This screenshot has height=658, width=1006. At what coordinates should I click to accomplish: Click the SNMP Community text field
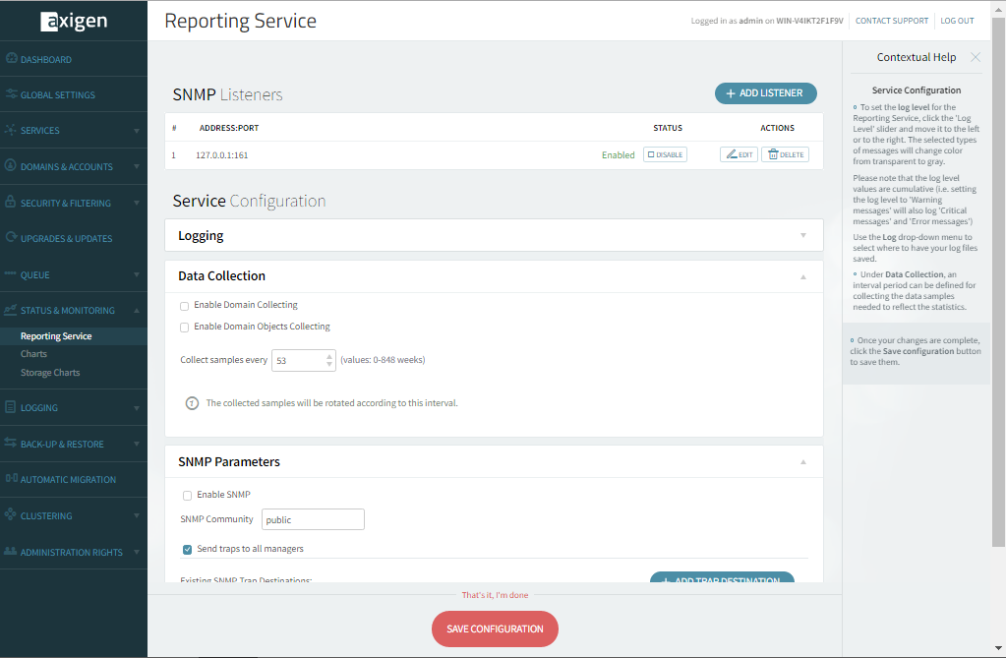pos(312,519)
